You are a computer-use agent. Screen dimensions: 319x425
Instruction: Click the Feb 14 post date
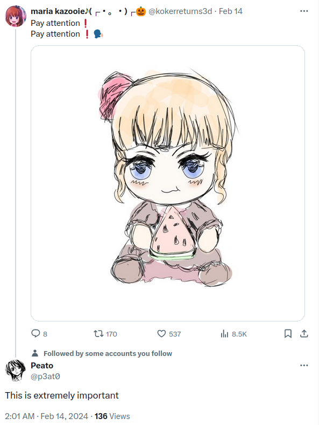[x=231, y=11]
